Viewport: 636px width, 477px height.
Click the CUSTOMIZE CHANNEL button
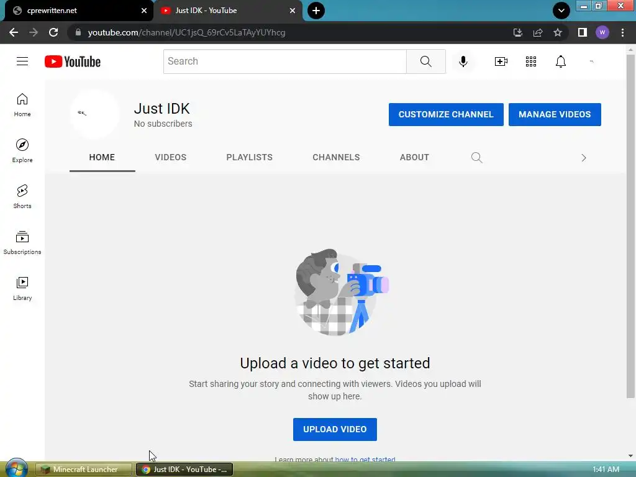[446, 114]
